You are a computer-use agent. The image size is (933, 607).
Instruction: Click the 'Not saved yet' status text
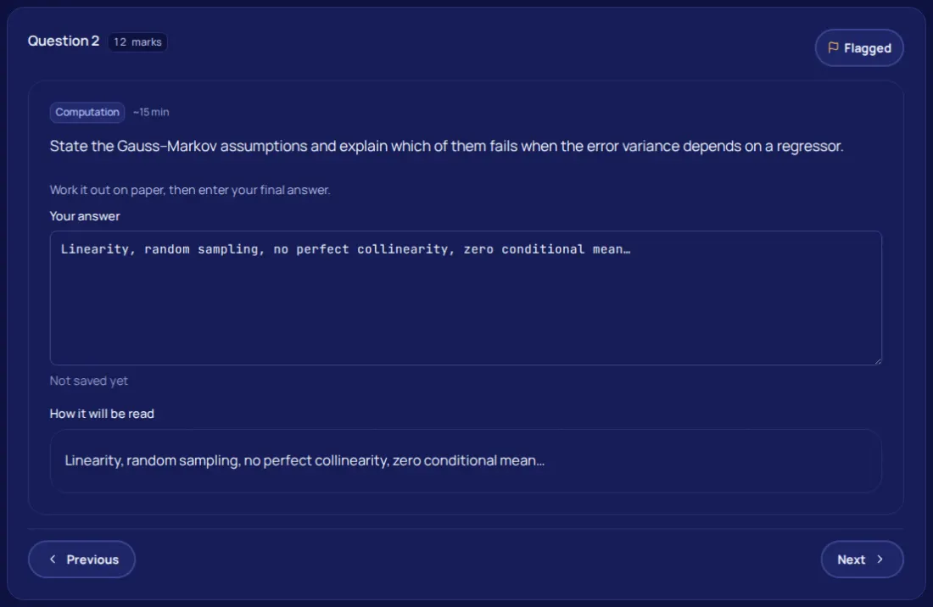click(89, 381)
